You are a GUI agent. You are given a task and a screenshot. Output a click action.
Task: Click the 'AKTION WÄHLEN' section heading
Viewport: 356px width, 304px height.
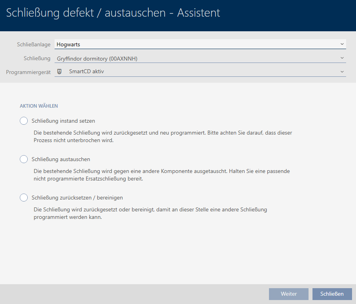point(39,106)
